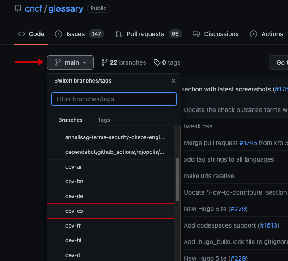Pick the dev-ar branch from list

(73, 167)
